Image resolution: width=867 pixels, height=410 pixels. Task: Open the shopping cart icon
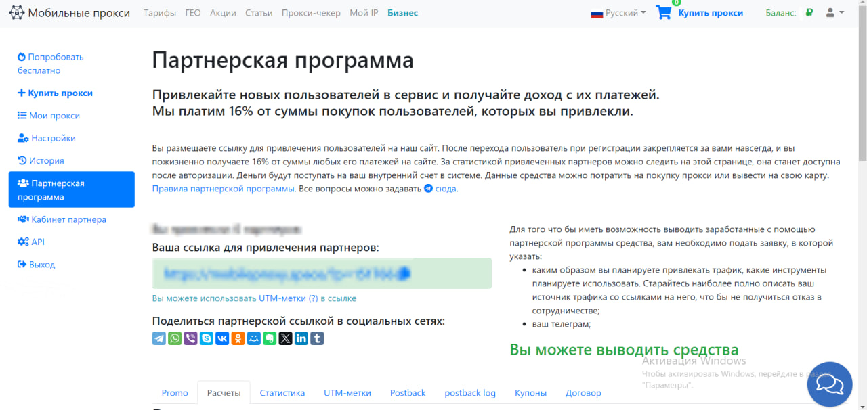click(x=664, y=13)
